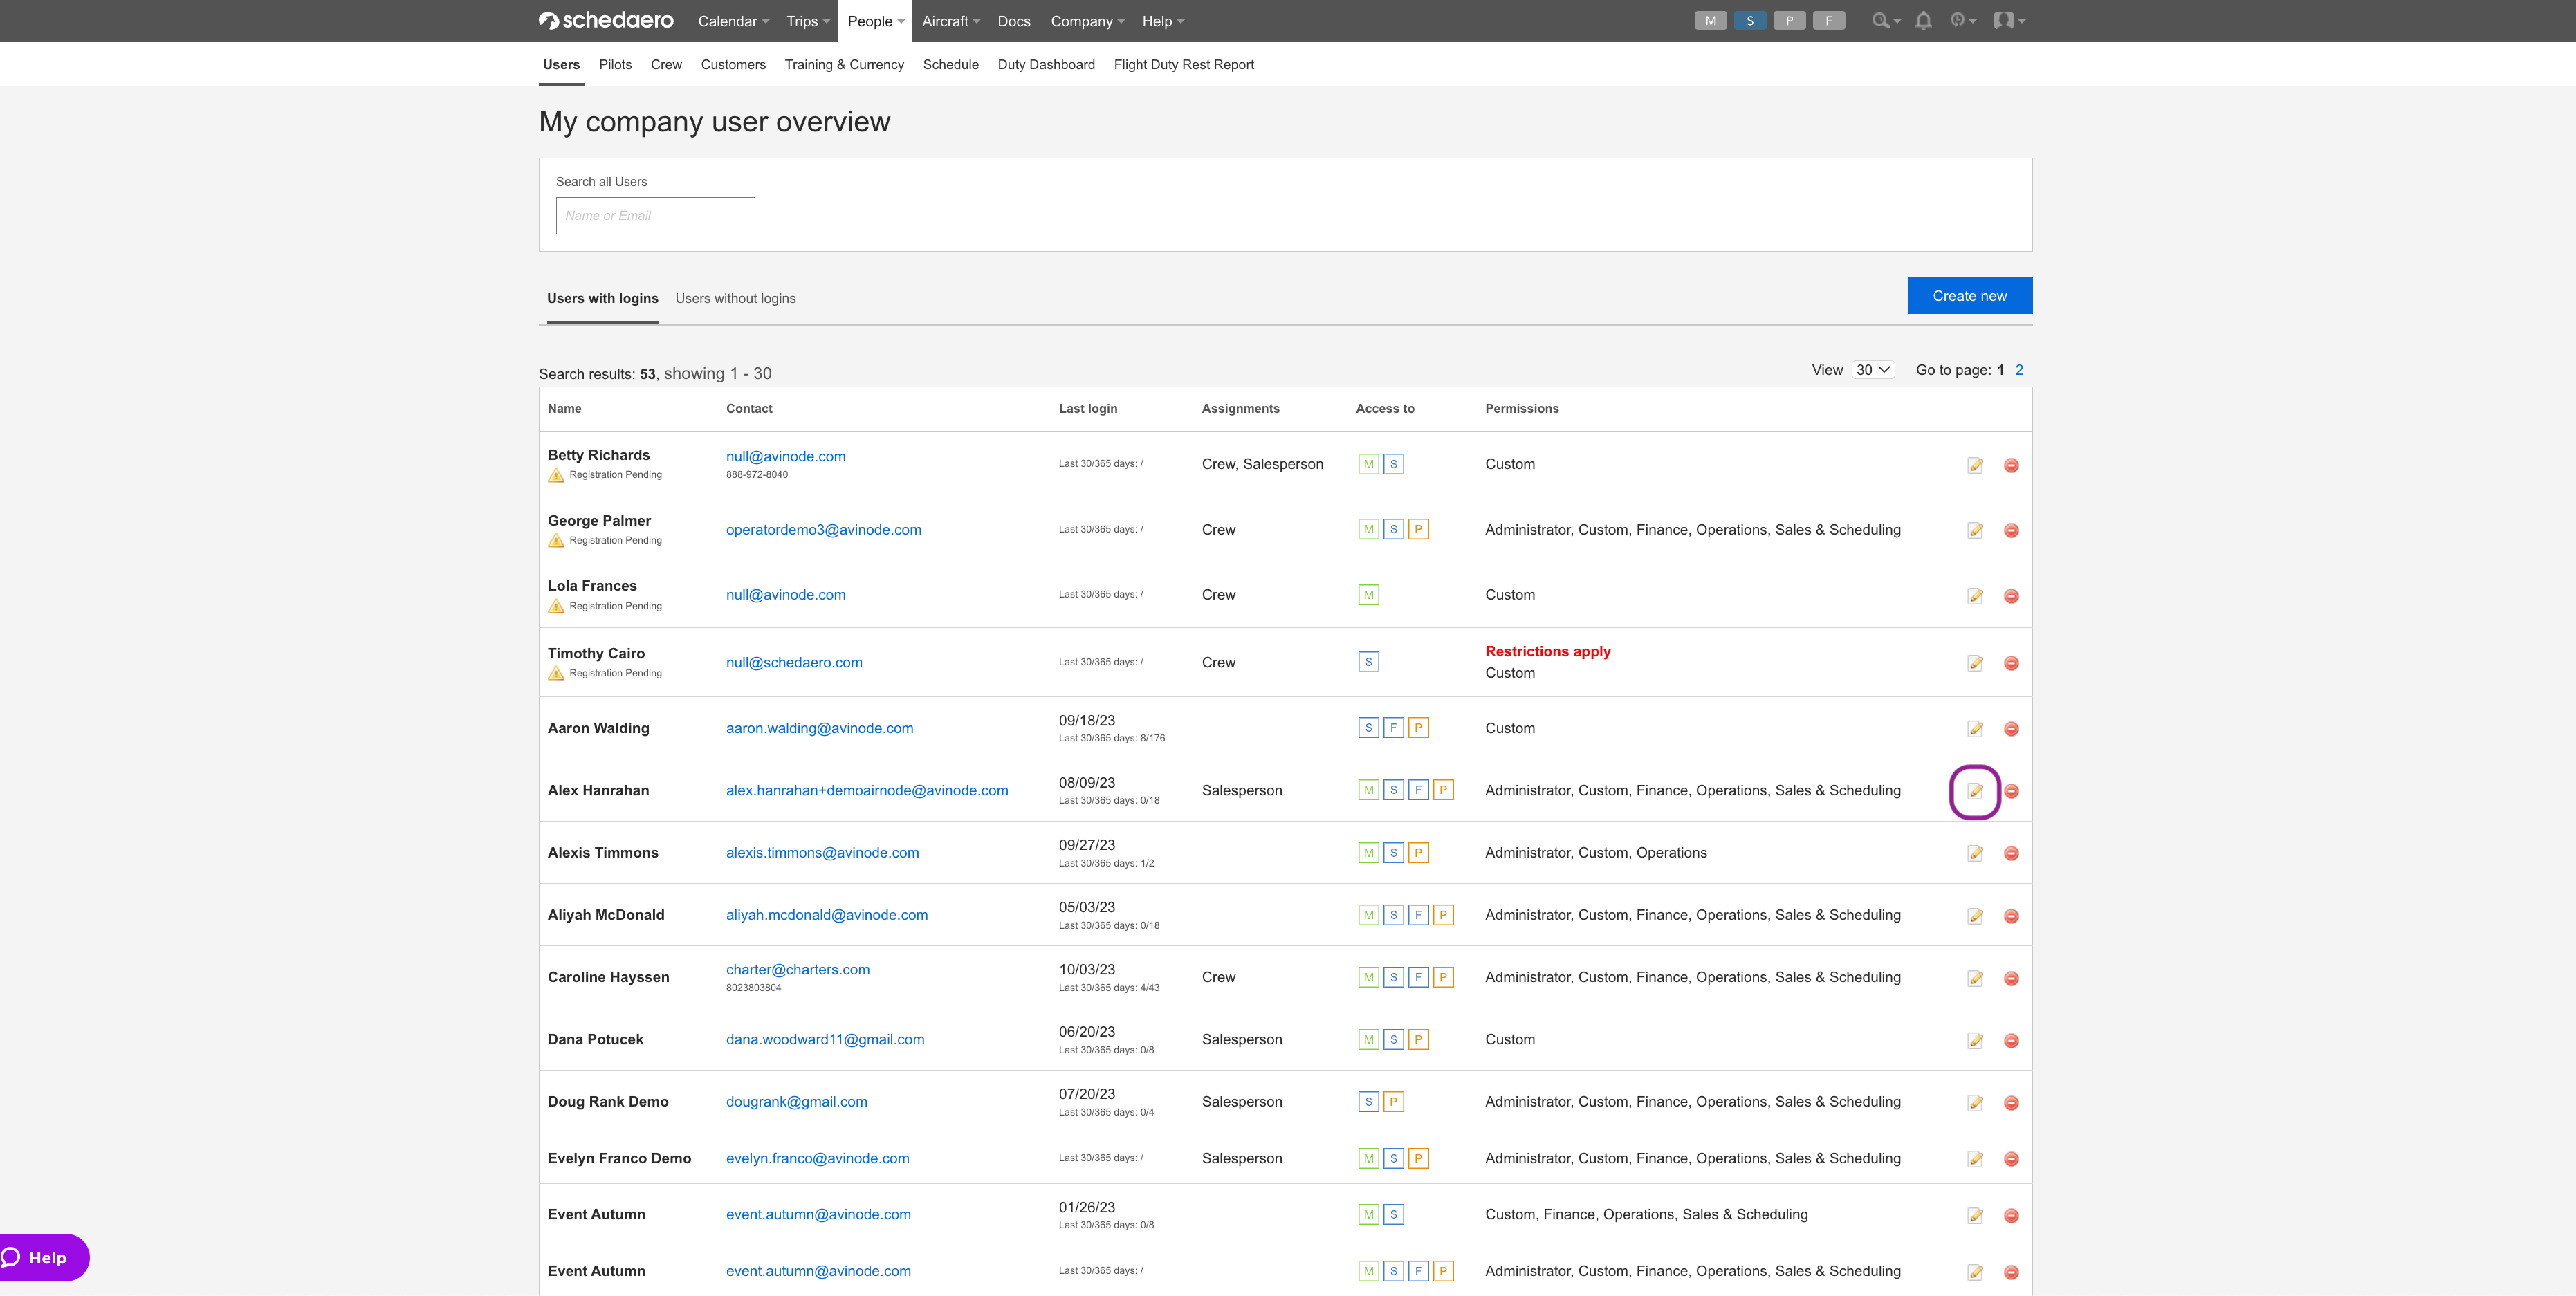Click the schedaero logo
The height and width of the screenshot is (1296, 2576).
point(606,21)
